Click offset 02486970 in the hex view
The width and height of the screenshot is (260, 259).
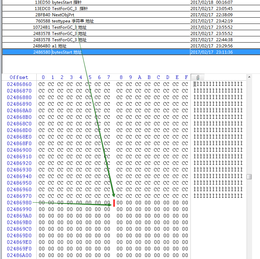click(x=19, y=196)
